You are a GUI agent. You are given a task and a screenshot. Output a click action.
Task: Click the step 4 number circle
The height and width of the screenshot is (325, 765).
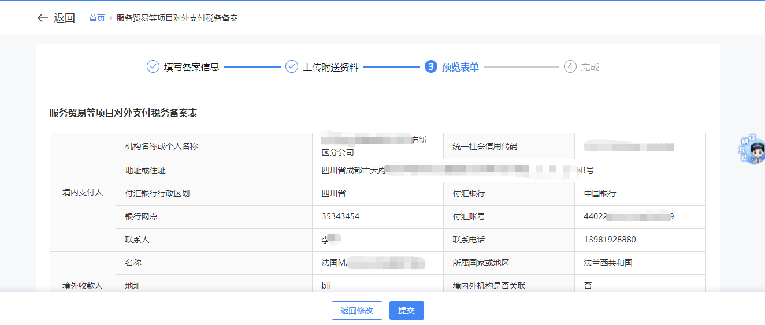[570, 67]
